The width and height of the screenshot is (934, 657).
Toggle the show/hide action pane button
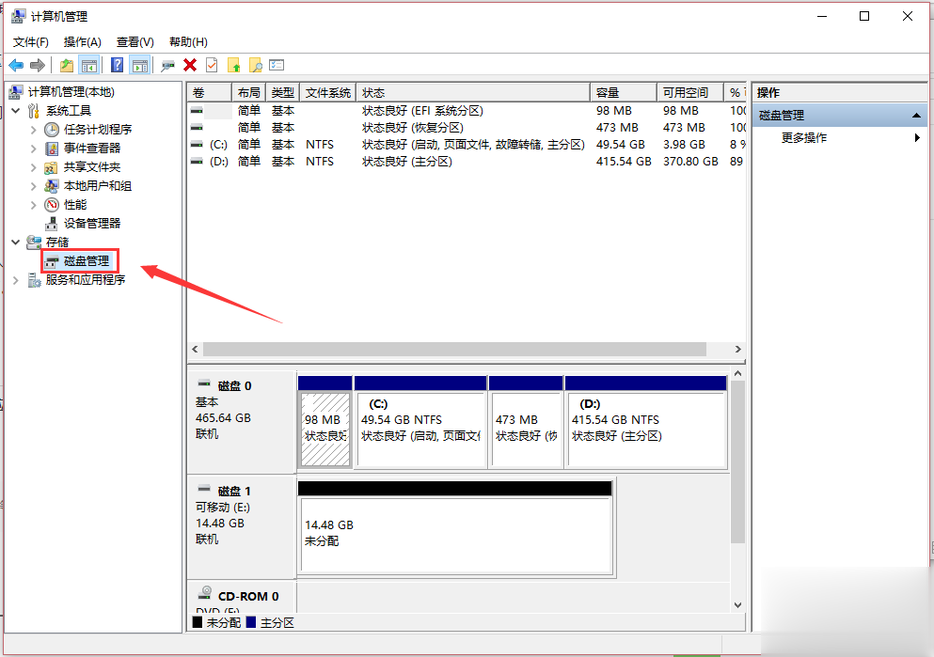(139, 65)
